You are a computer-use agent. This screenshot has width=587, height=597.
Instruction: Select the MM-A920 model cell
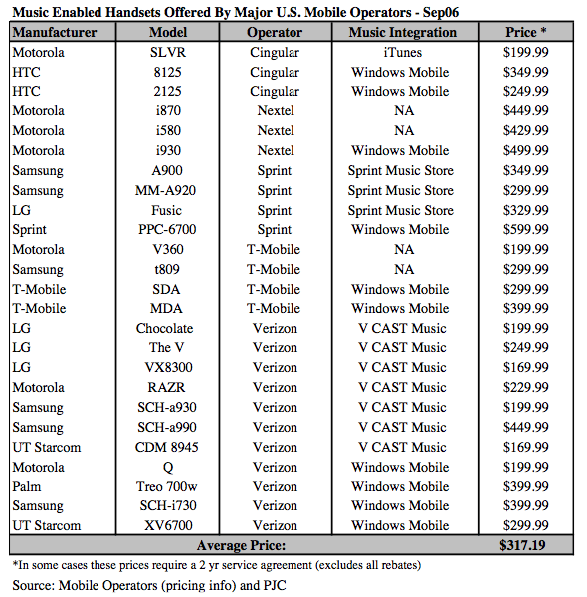[x=165, y=190]
